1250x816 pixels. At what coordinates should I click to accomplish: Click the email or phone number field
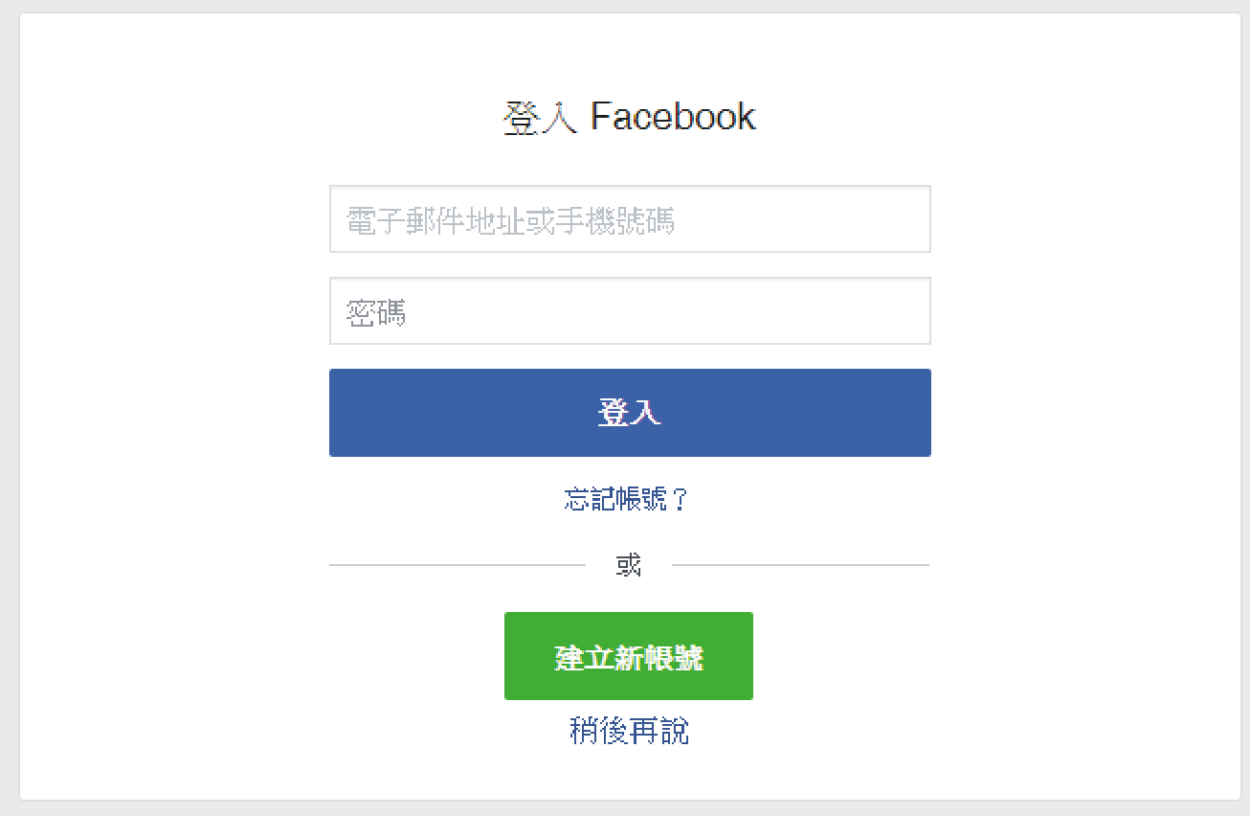point(630,219)
